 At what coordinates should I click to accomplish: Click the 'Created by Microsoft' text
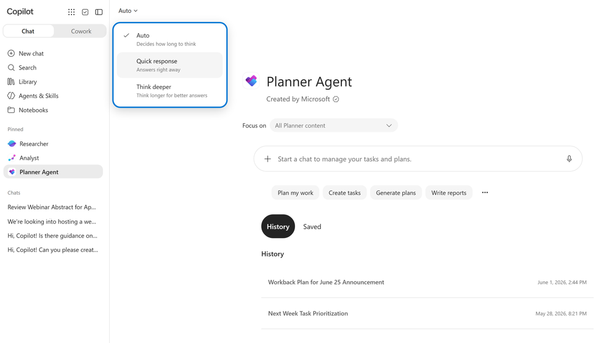point(298,99)
